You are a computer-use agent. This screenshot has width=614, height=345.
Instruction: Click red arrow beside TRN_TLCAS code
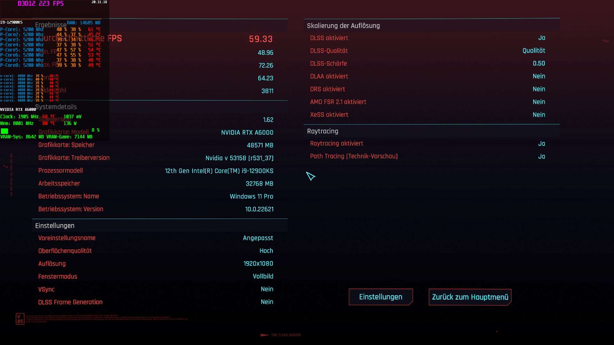point(264,335)
